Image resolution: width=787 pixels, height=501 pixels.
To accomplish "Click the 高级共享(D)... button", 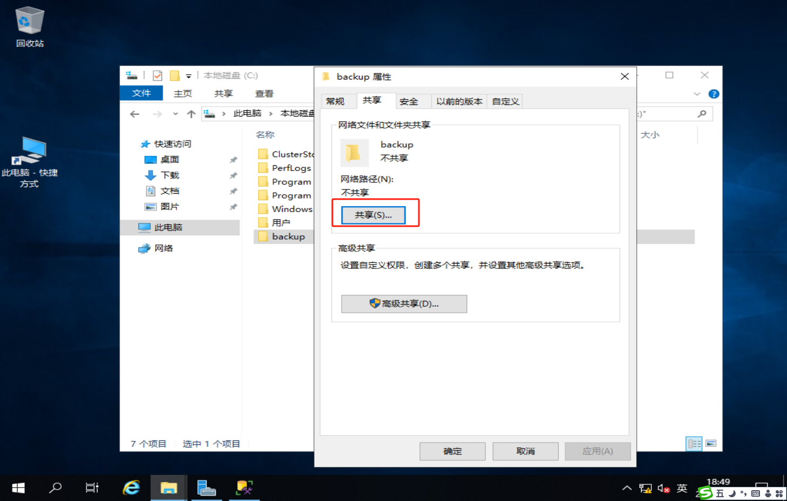I will tap(404, 304).
